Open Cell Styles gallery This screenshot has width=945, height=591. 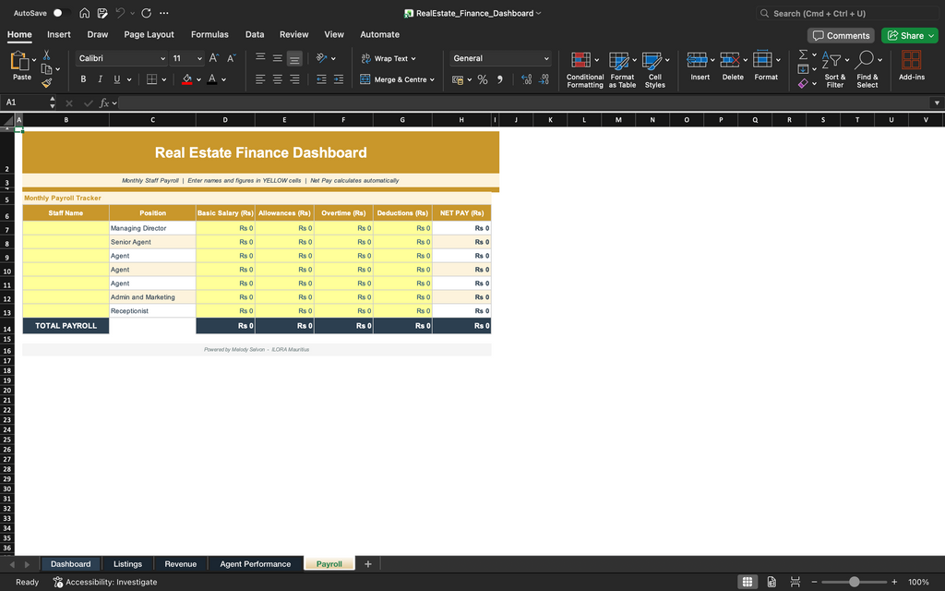click(x=655, y=70)
